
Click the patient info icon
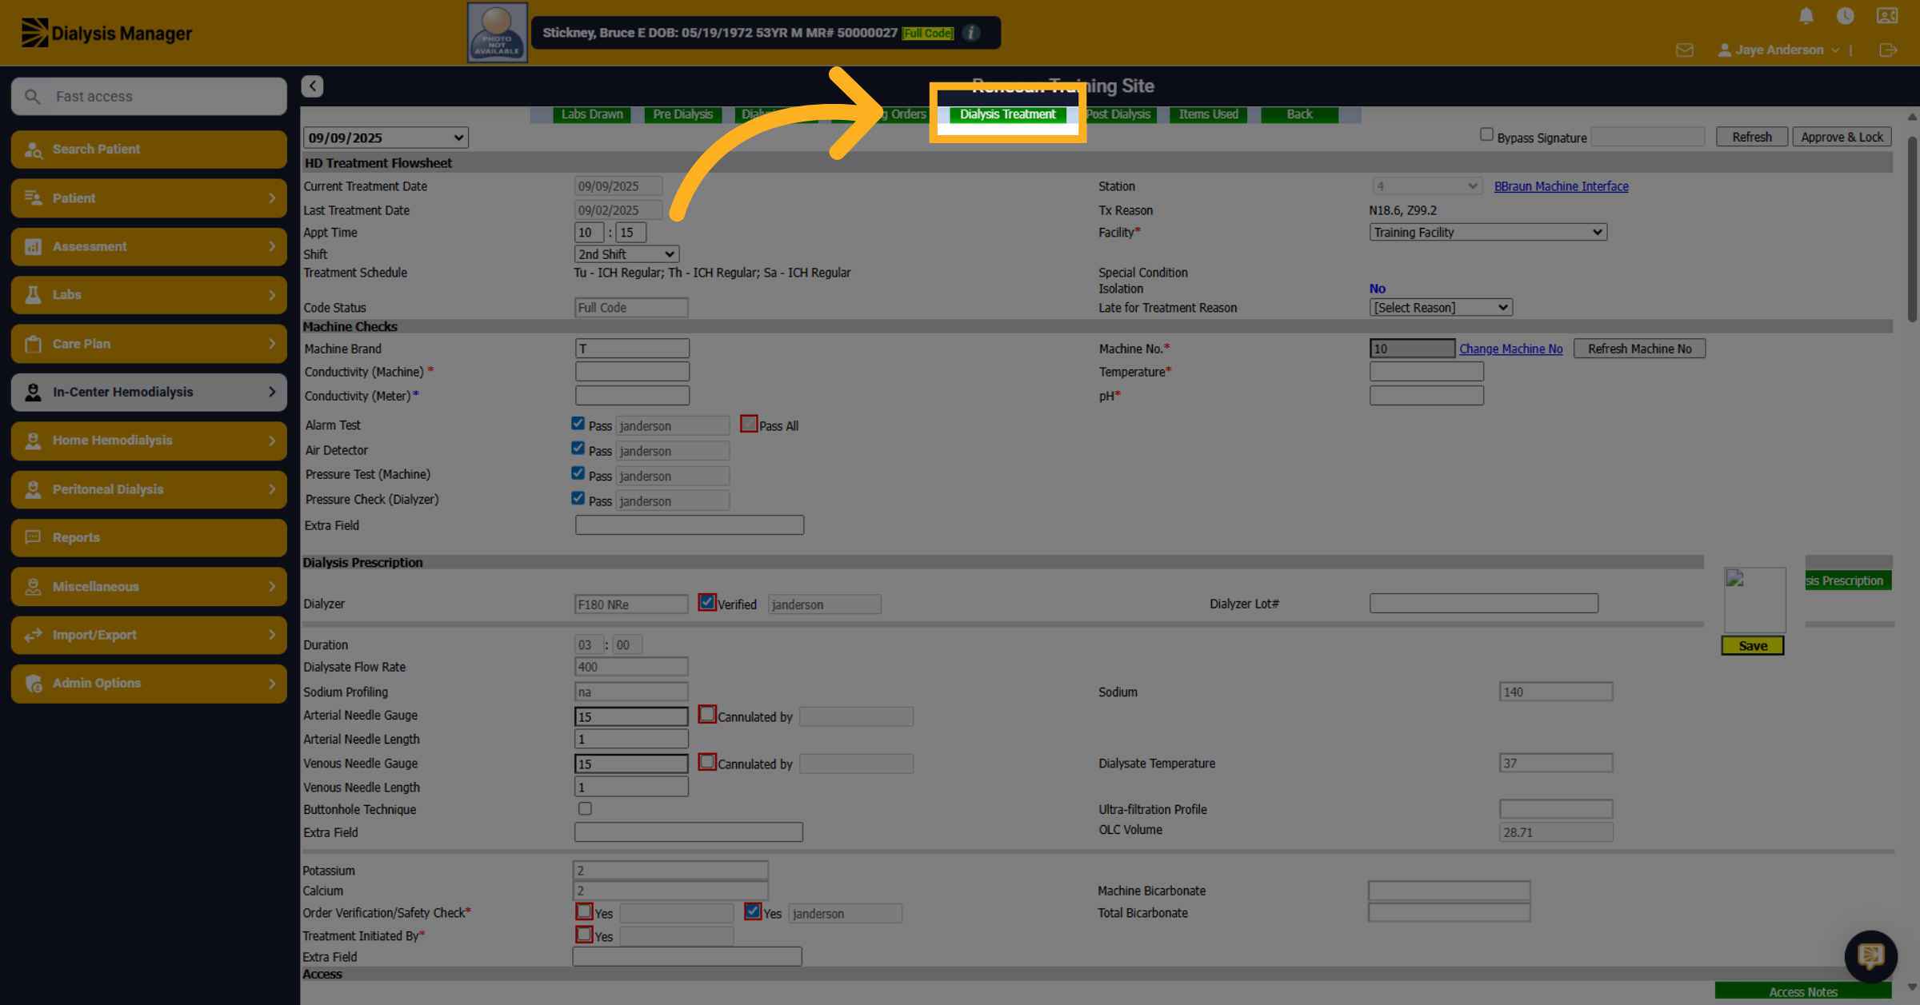click(971, 33)
